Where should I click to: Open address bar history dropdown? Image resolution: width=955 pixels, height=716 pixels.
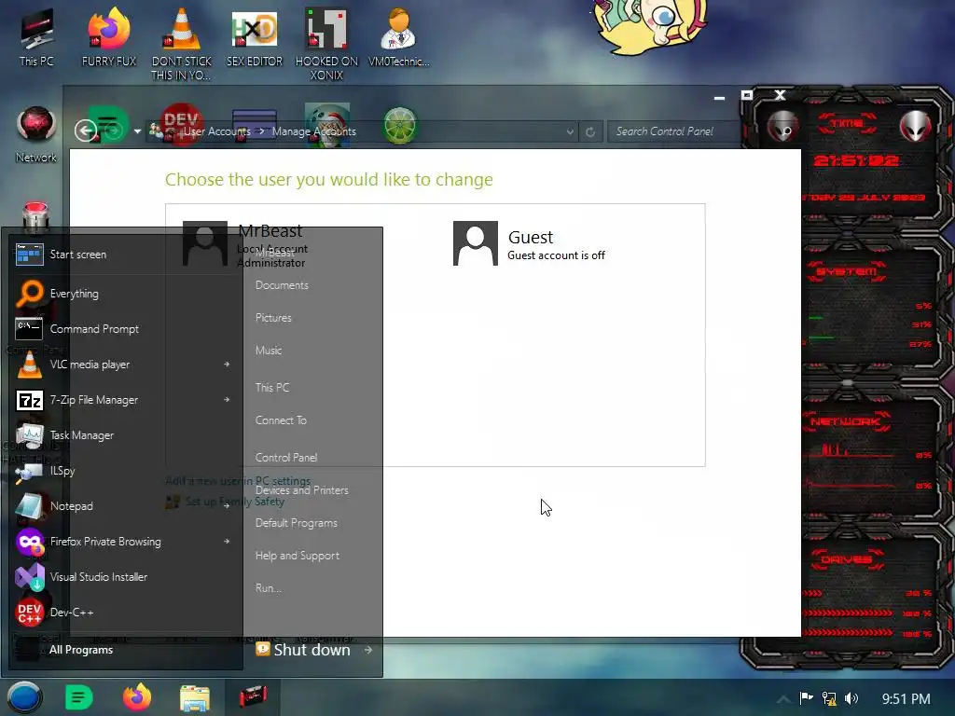pos(570,131)
